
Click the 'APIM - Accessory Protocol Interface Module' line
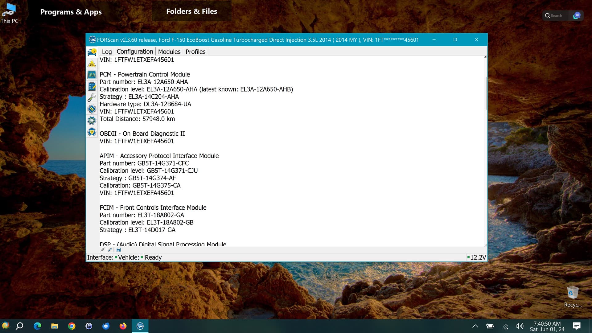(x=159, y=156)
